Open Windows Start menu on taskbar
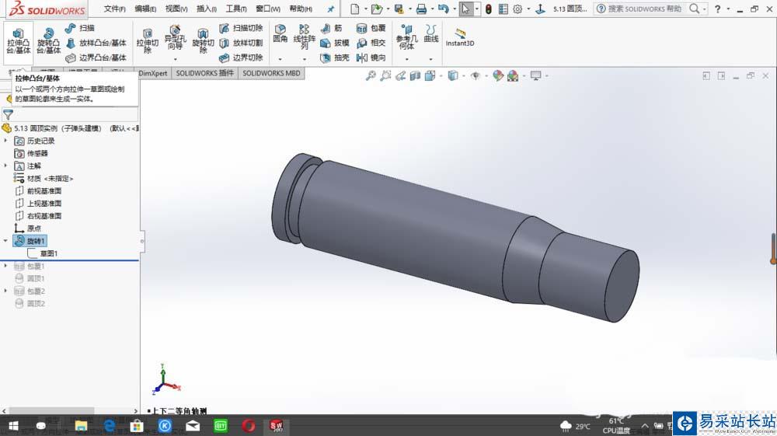The height and width of the screenshot is (436, 777). (13, 426)
